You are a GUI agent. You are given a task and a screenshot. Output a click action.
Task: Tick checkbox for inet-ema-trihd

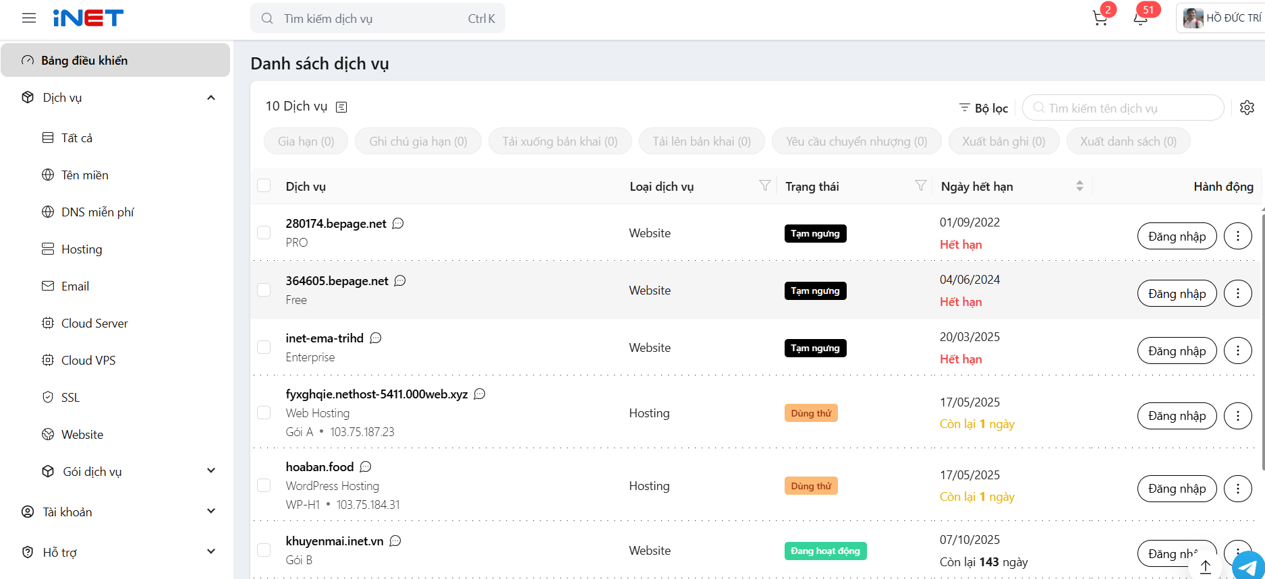pos(264,347)
